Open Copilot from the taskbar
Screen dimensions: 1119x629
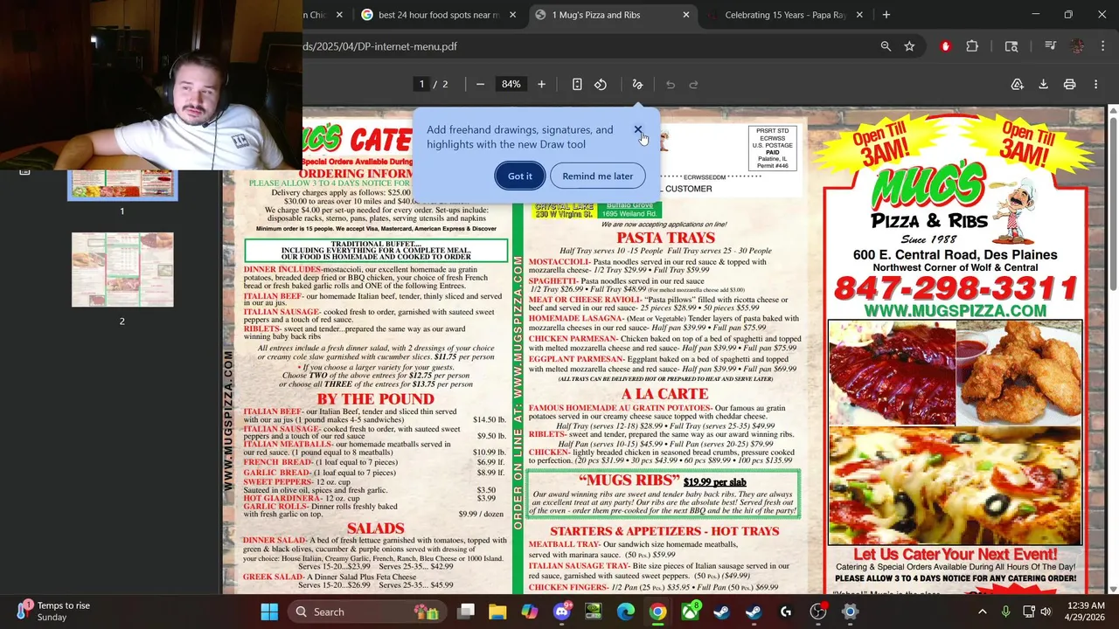(530, 612)
